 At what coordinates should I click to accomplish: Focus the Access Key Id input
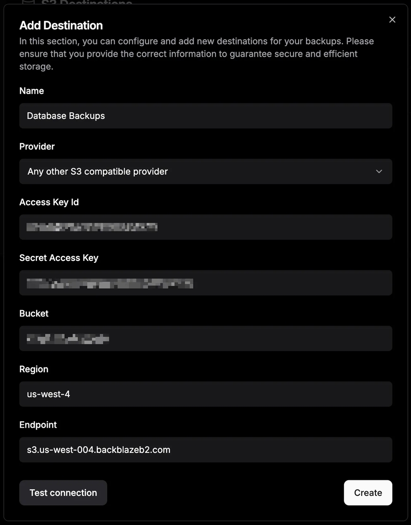tap(205, 227)
